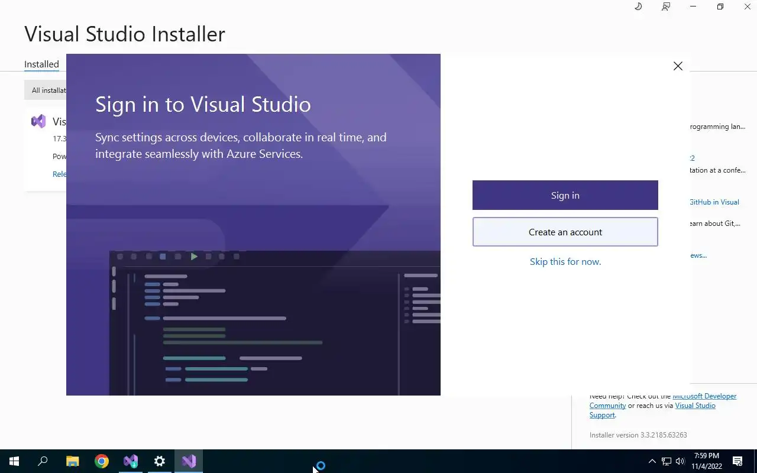Open Visual Studio Installer taskbar icon
This screenshot has height=473, width=757.
point(131,461)
